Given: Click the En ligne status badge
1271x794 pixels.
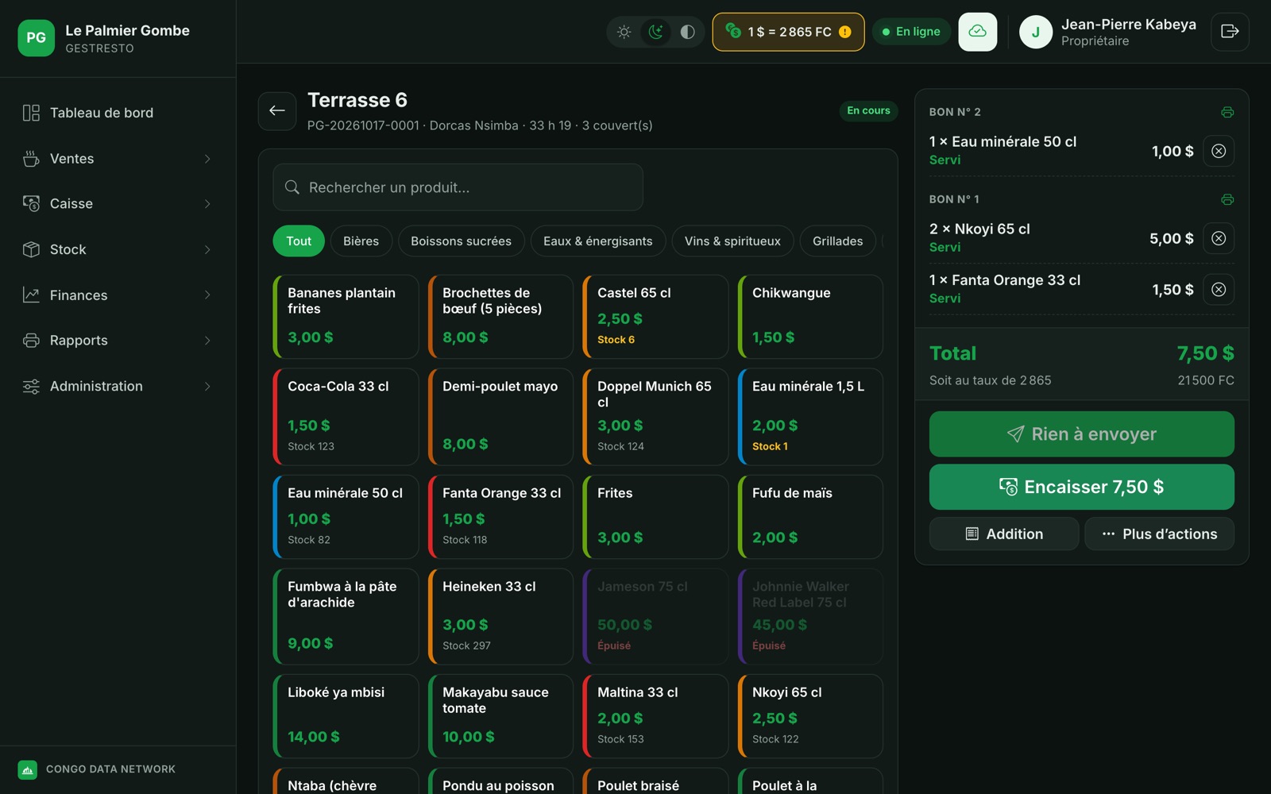Looking at the screenshot, I should click(911, 32).
